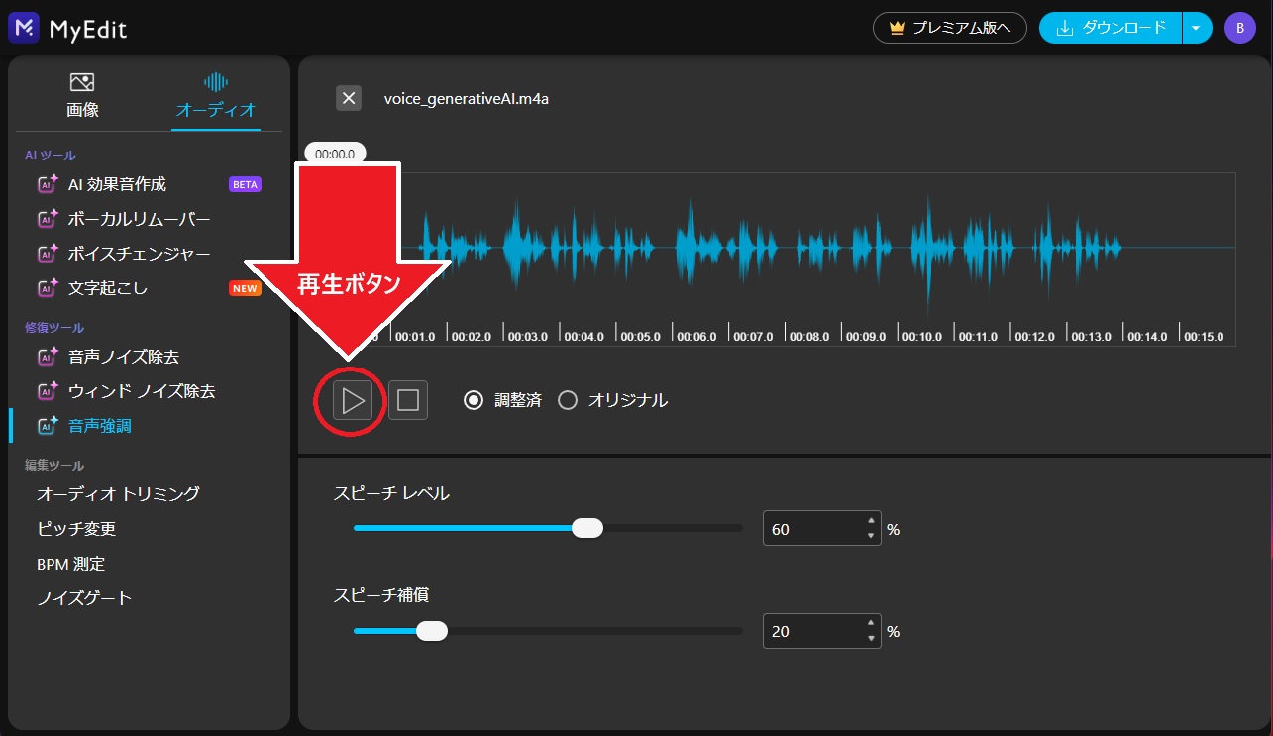Decrease スピーチ補償 with the stepper arrow
This screenshot has height=736, width=1273.
click(871, 637)
